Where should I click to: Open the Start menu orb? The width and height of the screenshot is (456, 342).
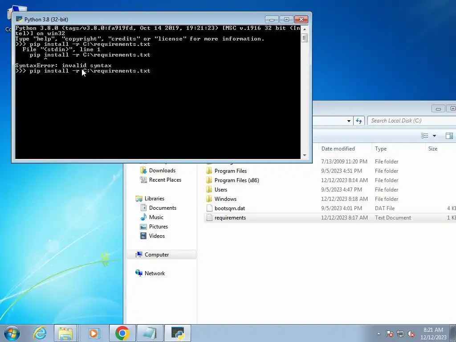pos(12,333)
